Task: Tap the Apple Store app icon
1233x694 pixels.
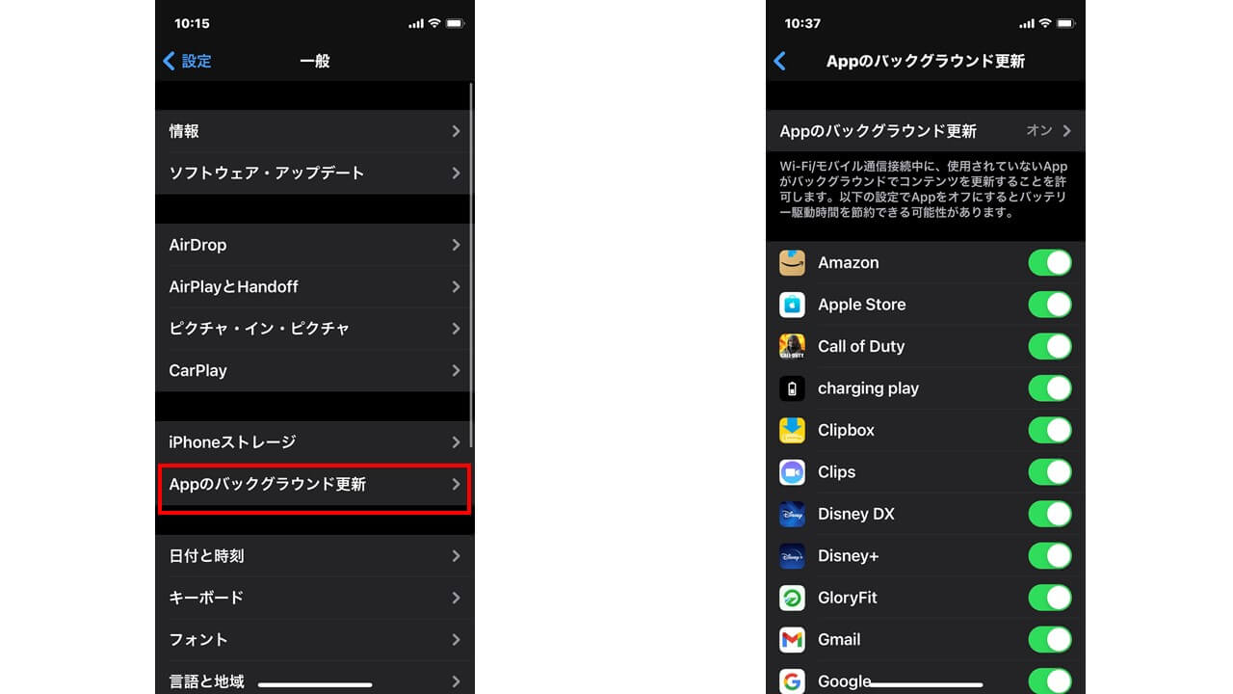Action: [x=792, y=305]
